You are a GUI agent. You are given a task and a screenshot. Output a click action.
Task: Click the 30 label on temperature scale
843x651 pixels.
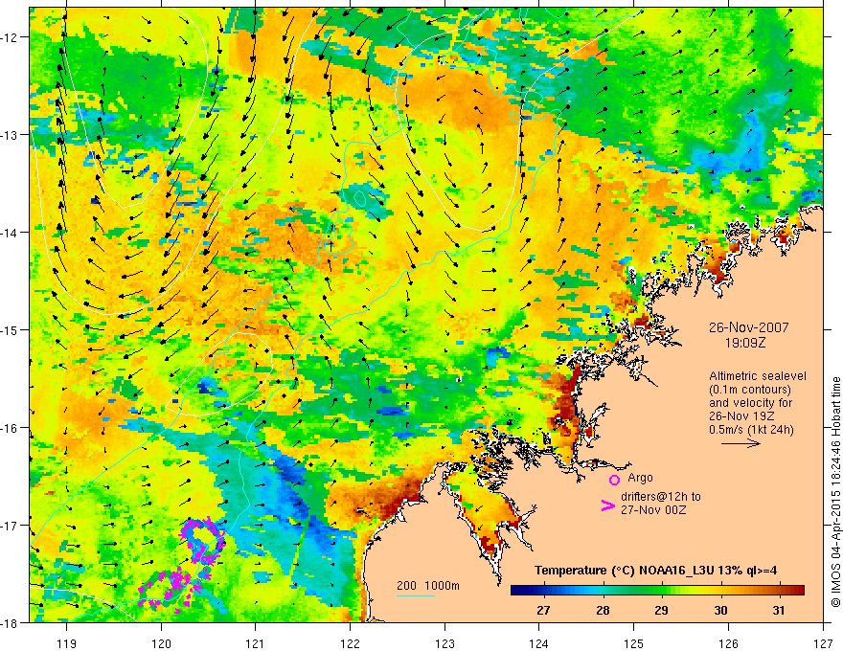pos(720,610)
